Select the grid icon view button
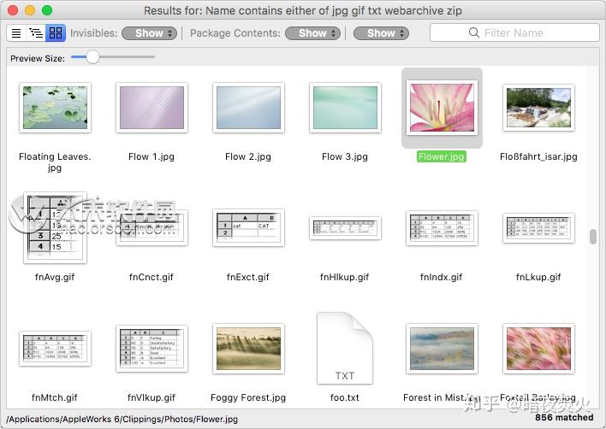606x429 pixels. point(56,33)
